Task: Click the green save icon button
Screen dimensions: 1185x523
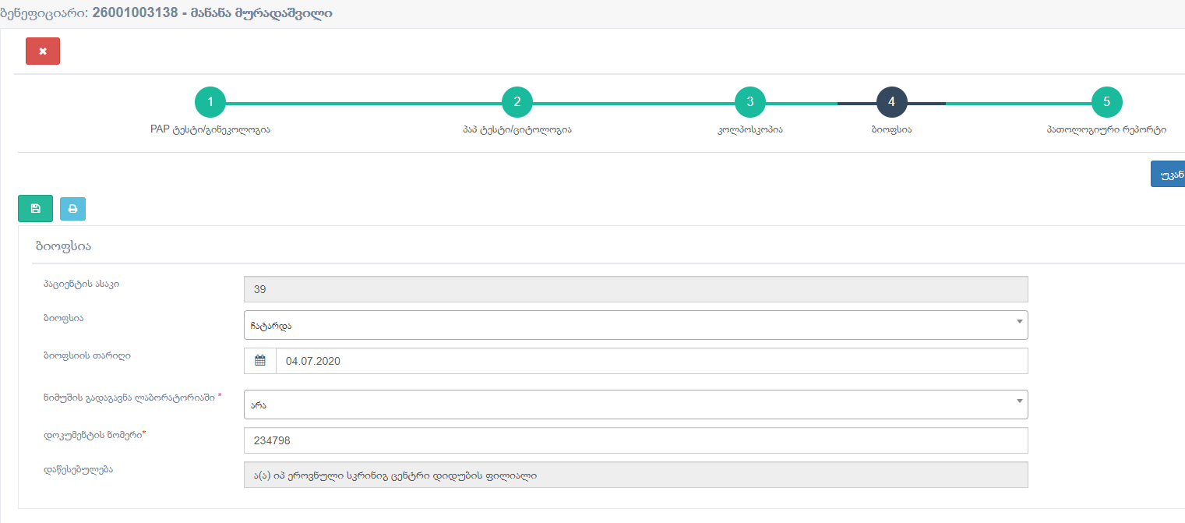Action: pos(35,209)
